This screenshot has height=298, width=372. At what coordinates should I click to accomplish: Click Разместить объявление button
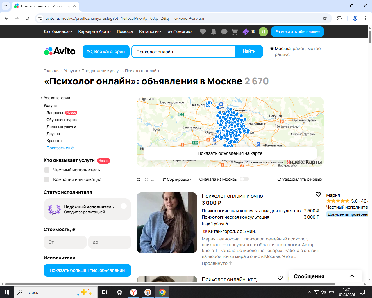coord(298,32)
